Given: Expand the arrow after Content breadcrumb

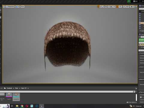Looking at the screenshot, I should (14, 88).
